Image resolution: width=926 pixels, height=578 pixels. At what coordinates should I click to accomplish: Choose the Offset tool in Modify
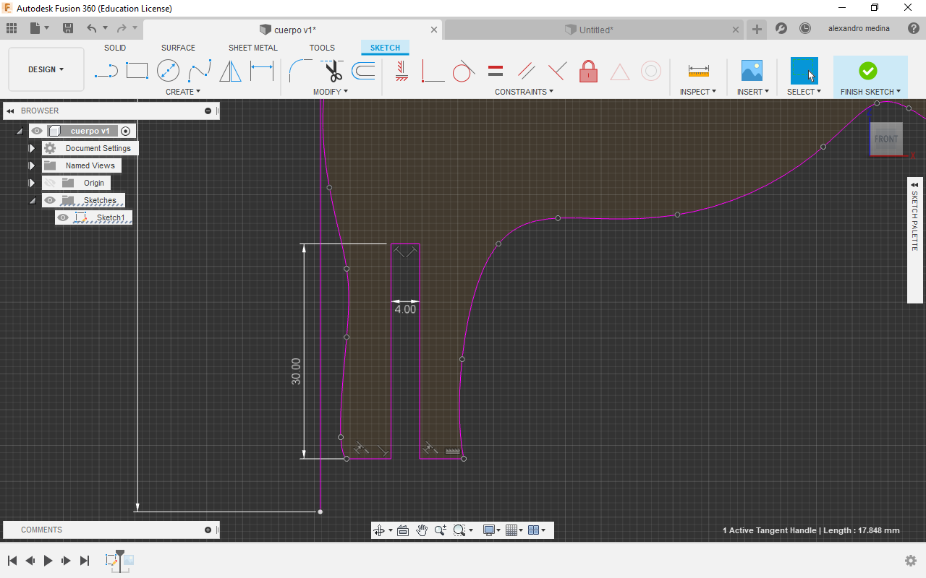(363, 71)
